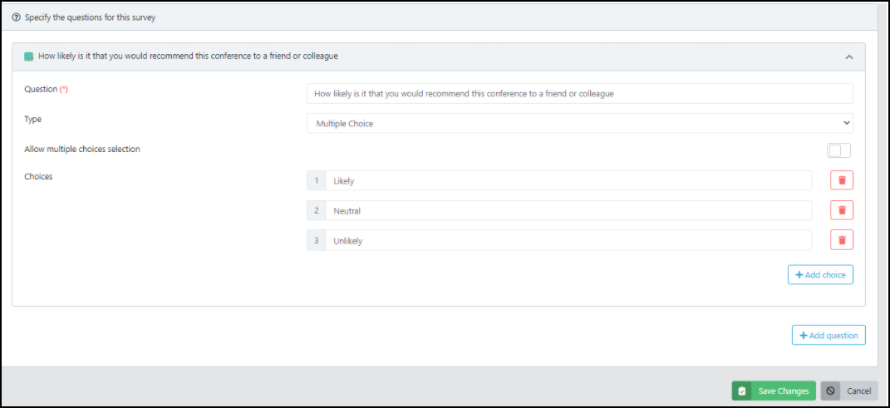Toggle Allow multiple choices selection switch

tap(838, 150)
